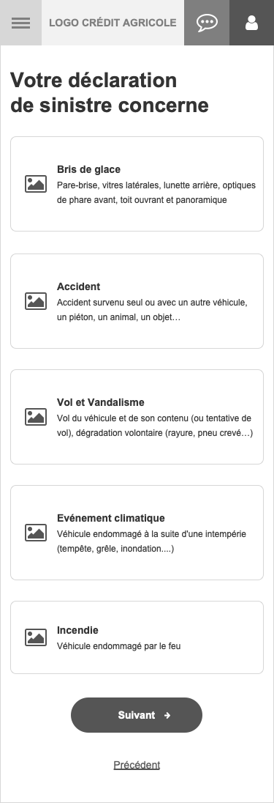Click the arrow on Suivant button
274x803 pixels.
167,715
